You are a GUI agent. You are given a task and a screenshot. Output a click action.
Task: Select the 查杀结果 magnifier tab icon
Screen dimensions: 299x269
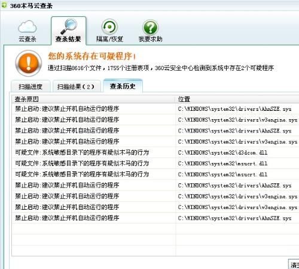click(68, 31)
